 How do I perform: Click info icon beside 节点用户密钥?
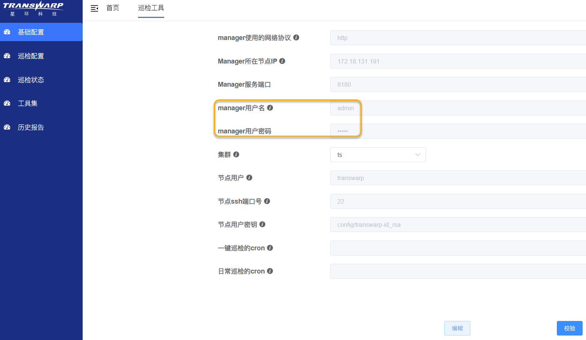(x=263, y=224)
